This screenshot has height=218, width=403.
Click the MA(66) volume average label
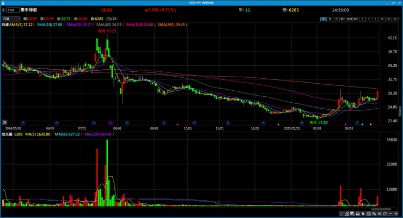point(67,134)
